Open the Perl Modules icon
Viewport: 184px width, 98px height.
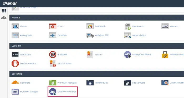[x=90, y=83]
